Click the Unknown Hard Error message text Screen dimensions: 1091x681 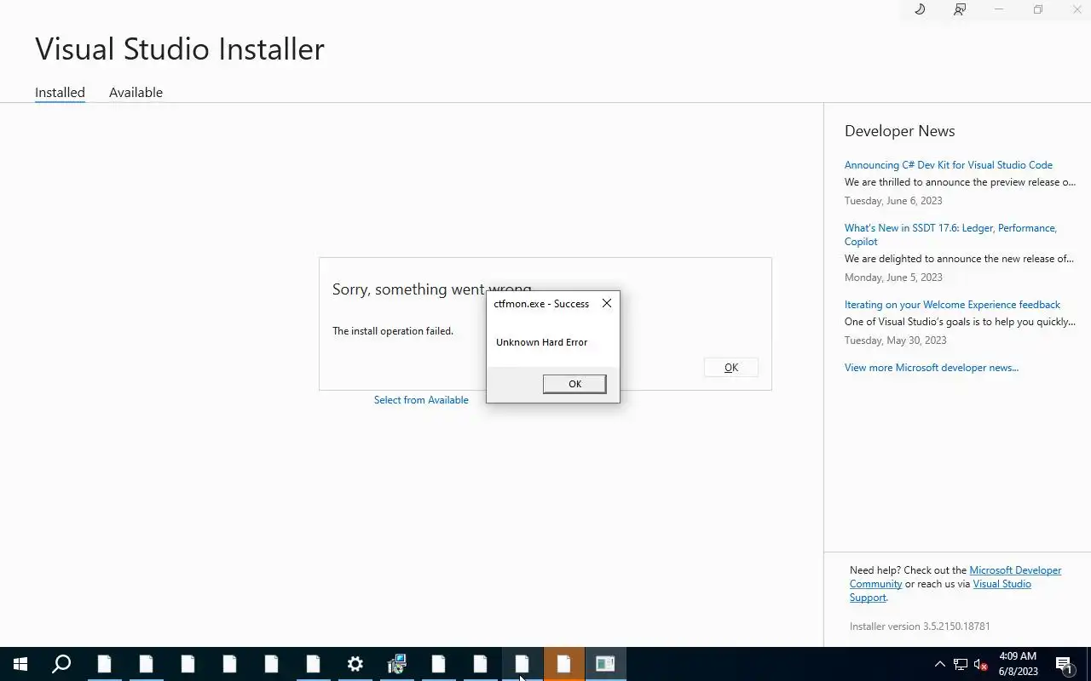pos(542,342)
